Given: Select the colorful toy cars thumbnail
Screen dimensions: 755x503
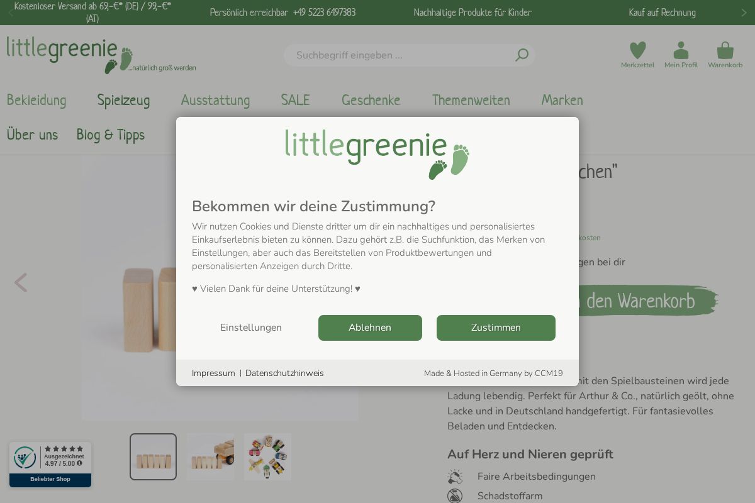Looking at the screenshot, I should click(267, 456).
